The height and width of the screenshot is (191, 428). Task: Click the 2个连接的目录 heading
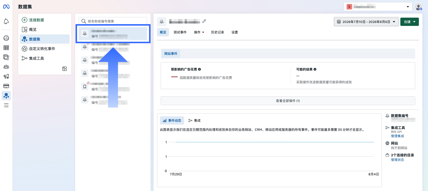402,155
